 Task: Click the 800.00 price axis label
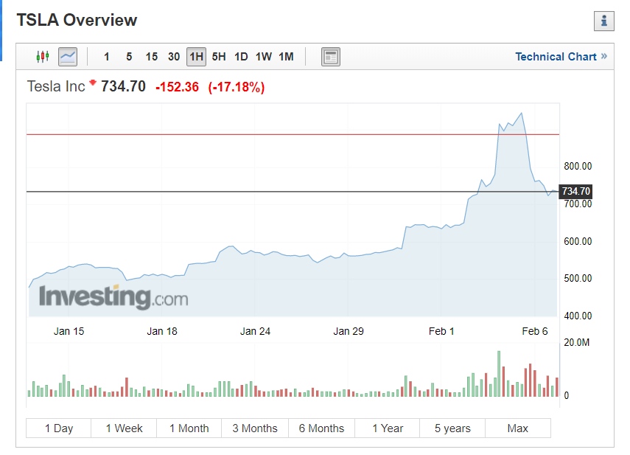point(578,166)
